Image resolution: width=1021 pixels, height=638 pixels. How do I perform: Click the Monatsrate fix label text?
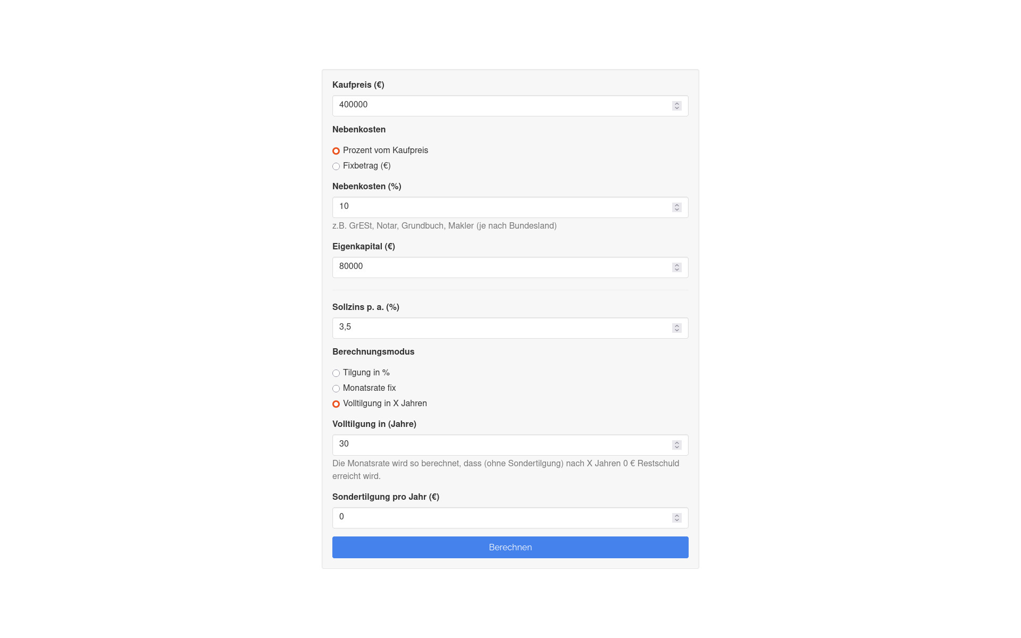370,388
